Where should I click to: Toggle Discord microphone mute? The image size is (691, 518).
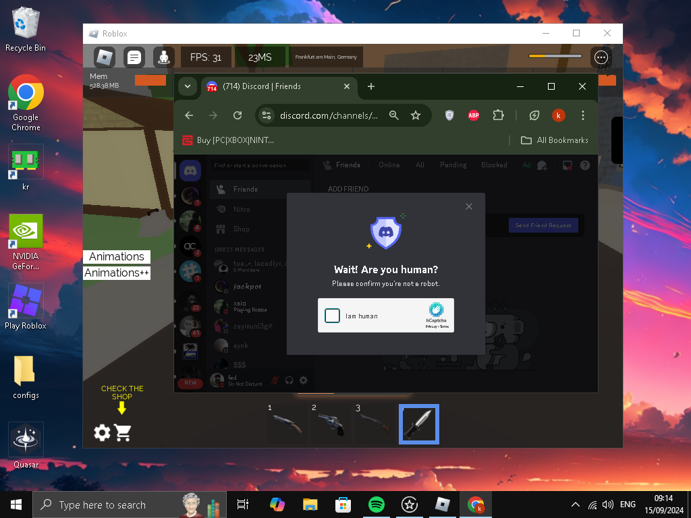point(275,380)
